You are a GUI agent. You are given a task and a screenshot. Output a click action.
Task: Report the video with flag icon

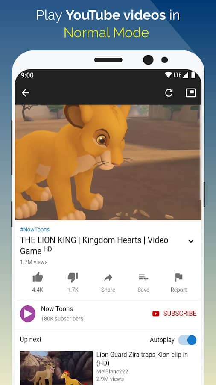point(178,283)
